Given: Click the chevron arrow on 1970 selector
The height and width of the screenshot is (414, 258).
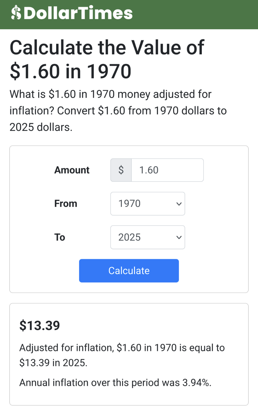Looking at the screenshot, I should (x=179, y=204).
